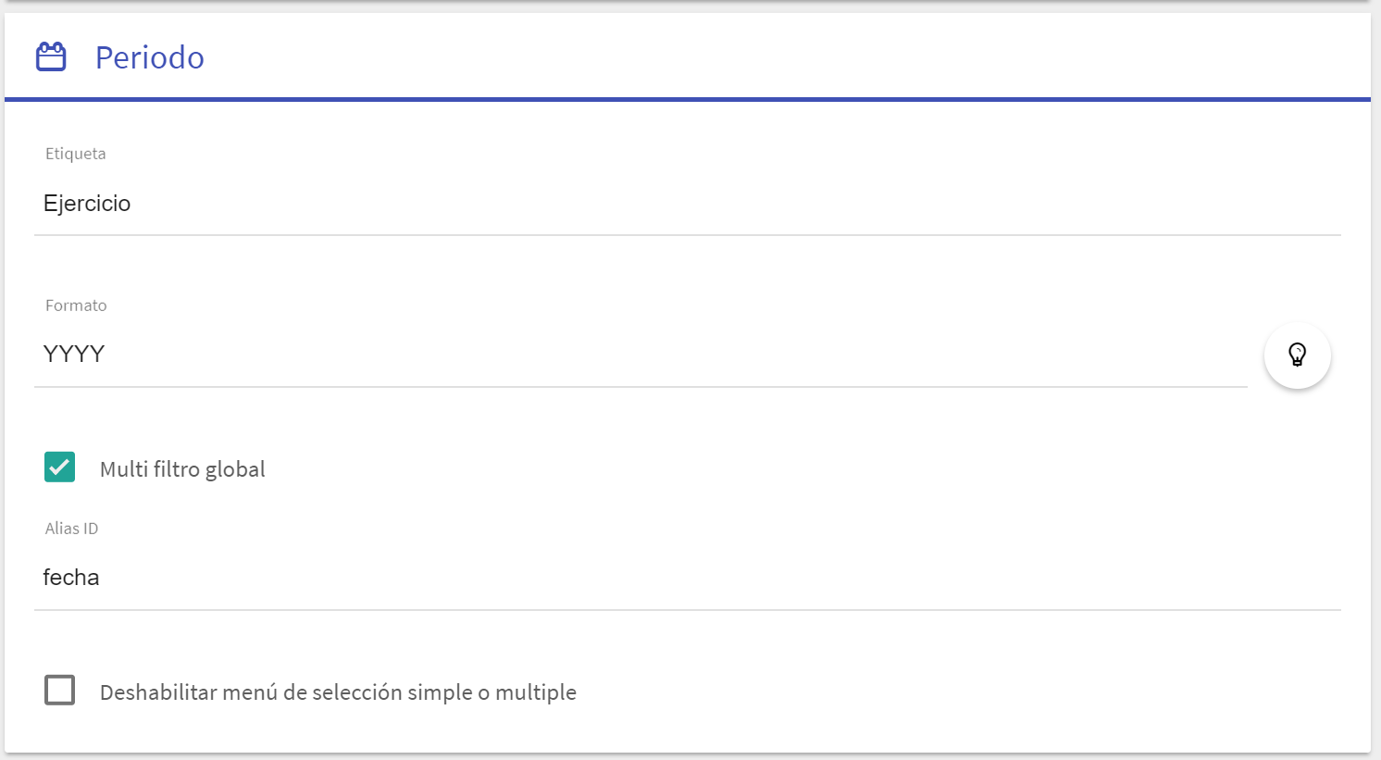Click the empty square box before Deshabilitar
This screenshot has height=760, width=1381.
(59, 690)
